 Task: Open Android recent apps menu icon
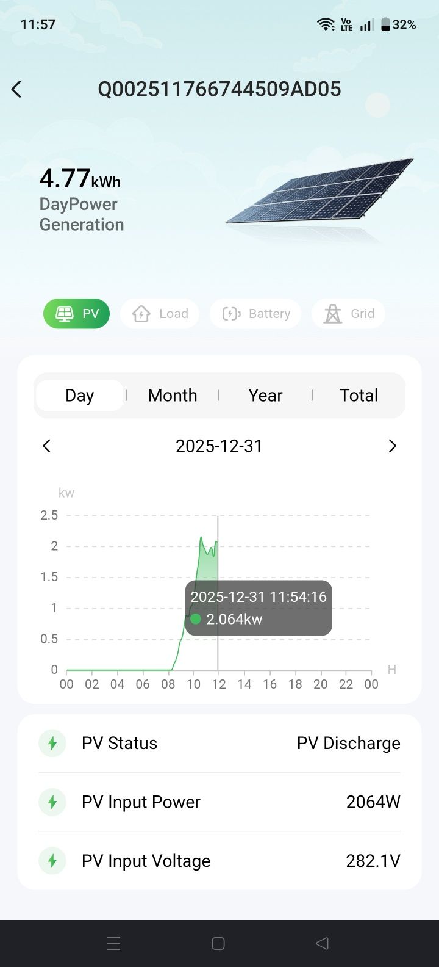click(x=114, y=943)
